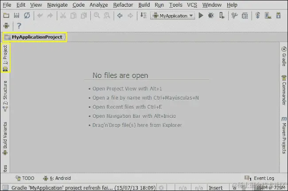Navigate Forward with the right arrow
The image size is (288, 191).
(130, 16)
